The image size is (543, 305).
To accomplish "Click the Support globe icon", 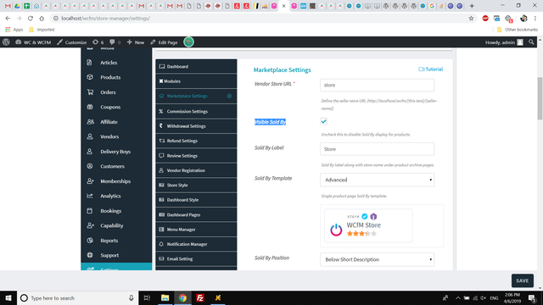I will point(90,255).
